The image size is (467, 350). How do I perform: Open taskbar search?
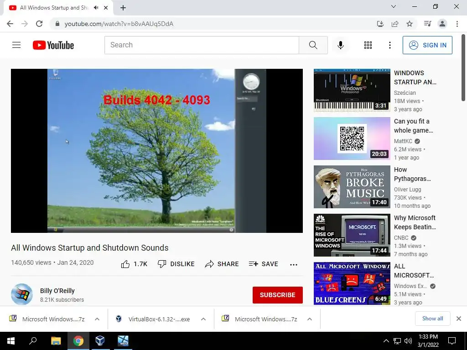pos(33,341)
